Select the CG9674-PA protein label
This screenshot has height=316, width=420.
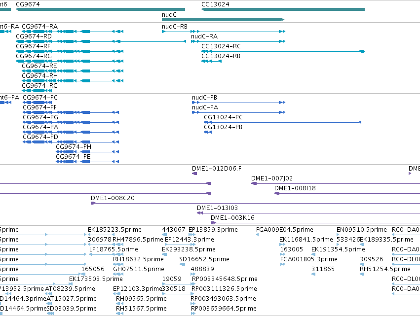[40, 127]
